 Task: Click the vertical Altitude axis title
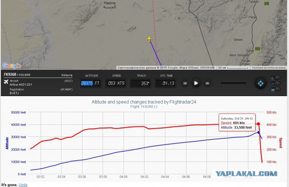(x=7, y=143)
